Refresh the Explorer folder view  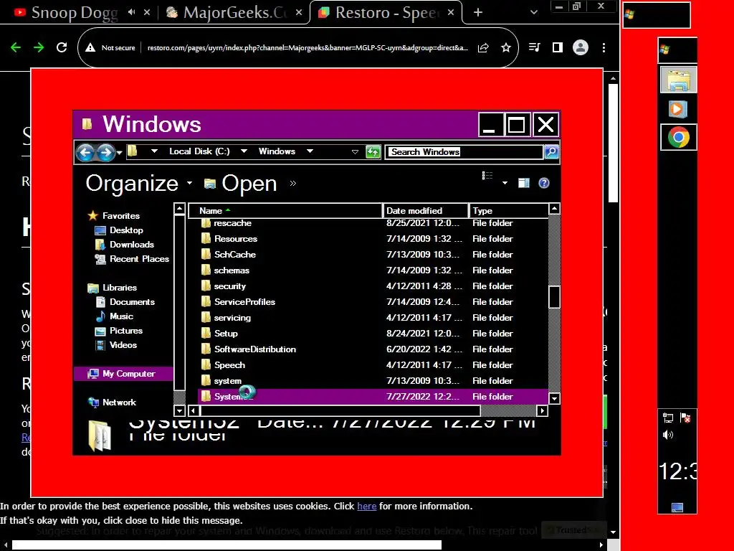373,152
